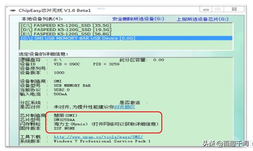The height and width of the screenshot is (151, 253).
Task: Click 上报所选设备芯片(G:) link
Action: click(203, 19)
